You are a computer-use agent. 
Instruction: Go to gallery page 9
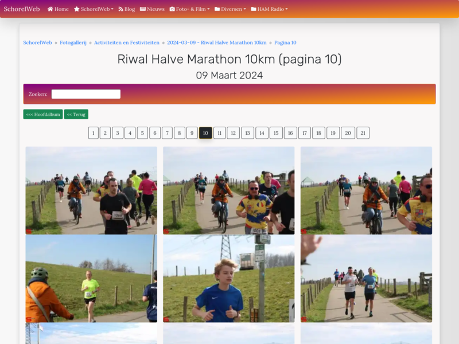pos(192,133)
